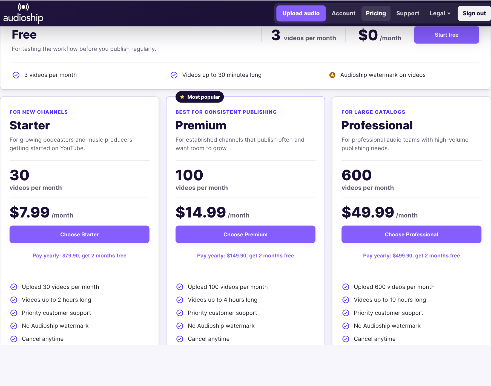
Task: Click the 'Starter' plan heading
Action: 30,126
